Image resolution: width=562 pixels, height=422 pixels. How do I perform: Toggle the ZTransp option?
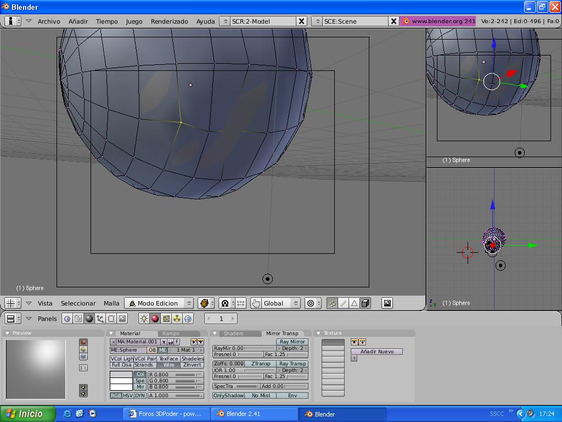pyautogui.click(x=261, y=364)
